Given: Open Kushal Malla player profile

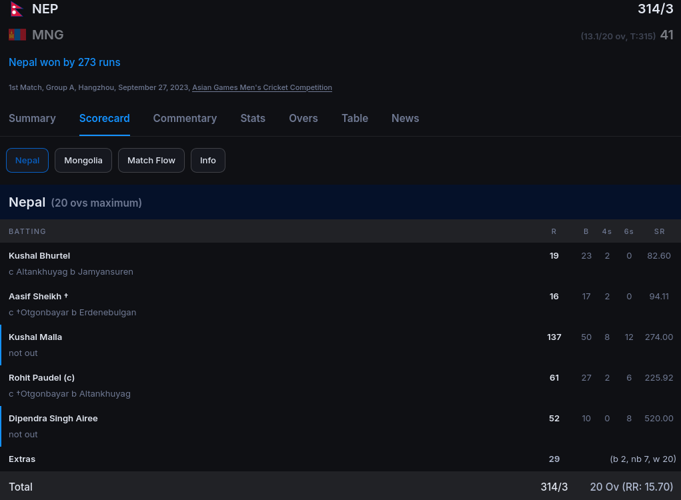Looking at the screenshot, I should coord(35,337).
